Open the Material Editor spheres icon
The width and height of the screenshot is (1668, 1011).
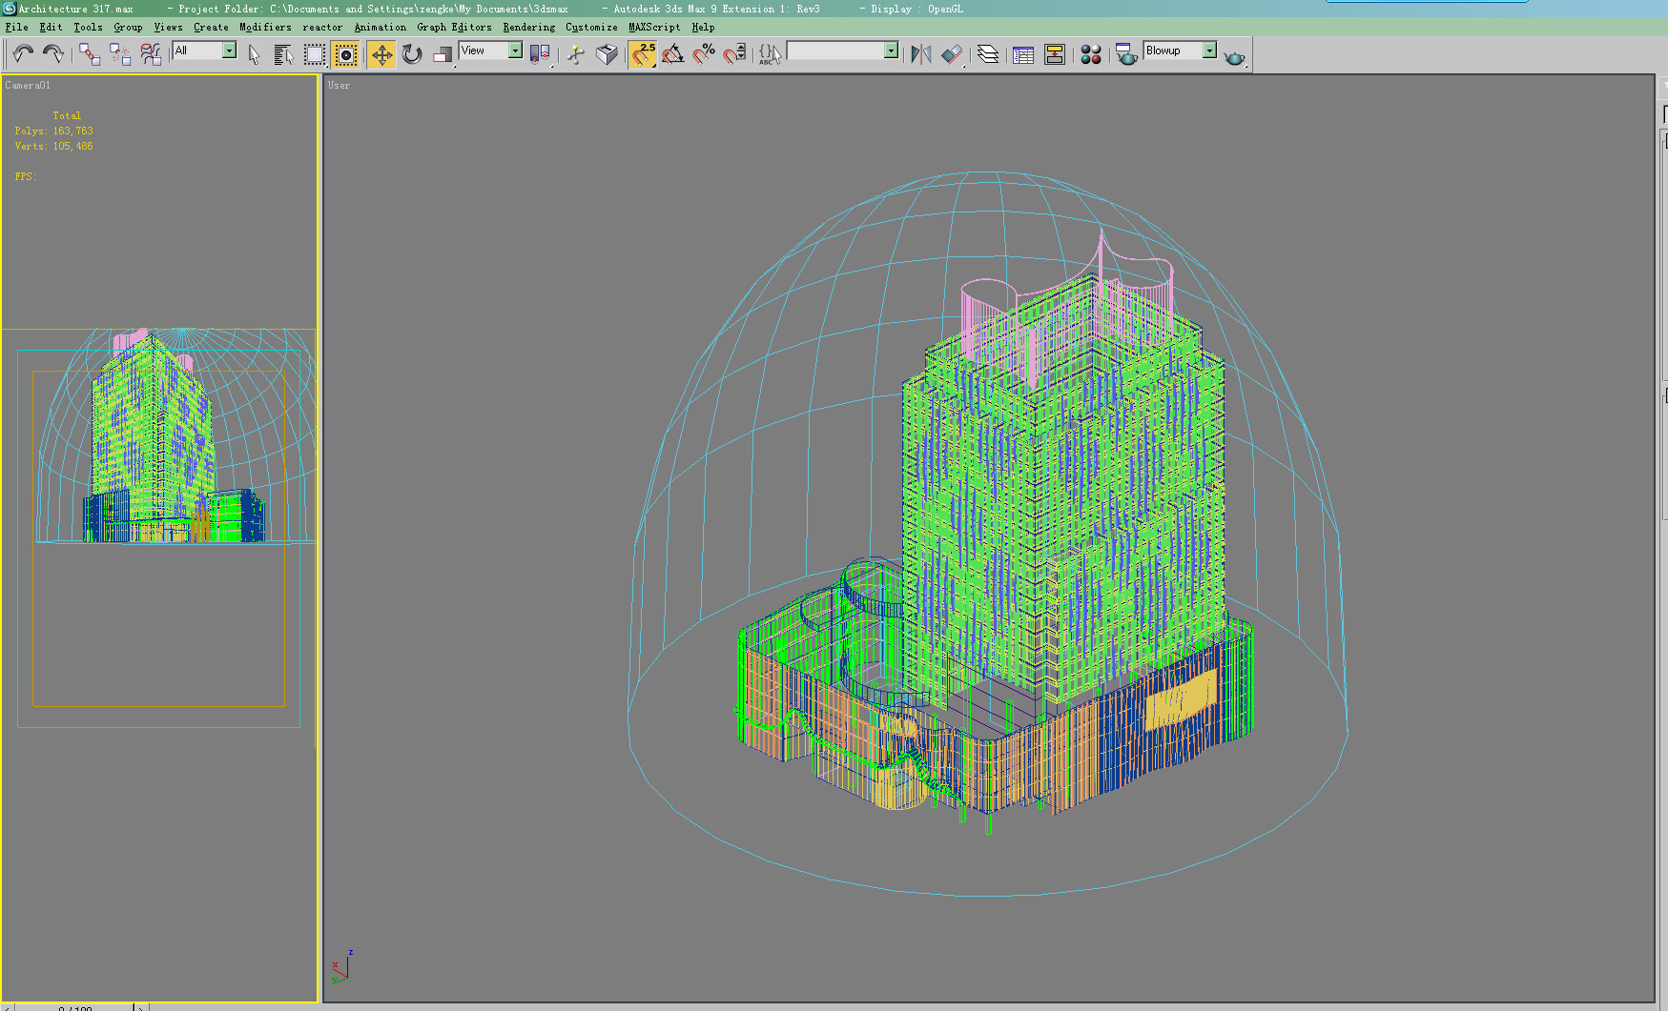[x=1091, y=54]
